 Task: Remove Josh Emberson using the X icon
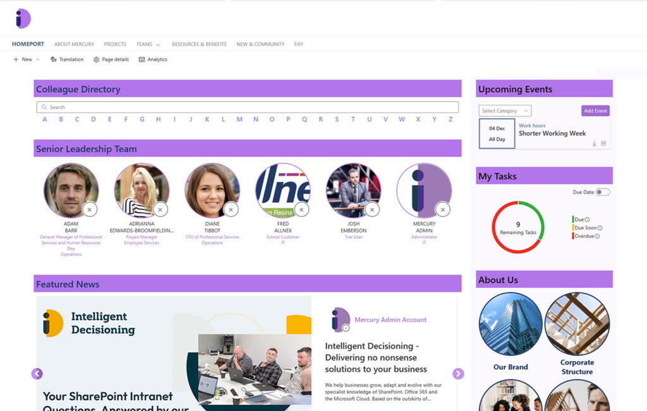click(372, 210)
